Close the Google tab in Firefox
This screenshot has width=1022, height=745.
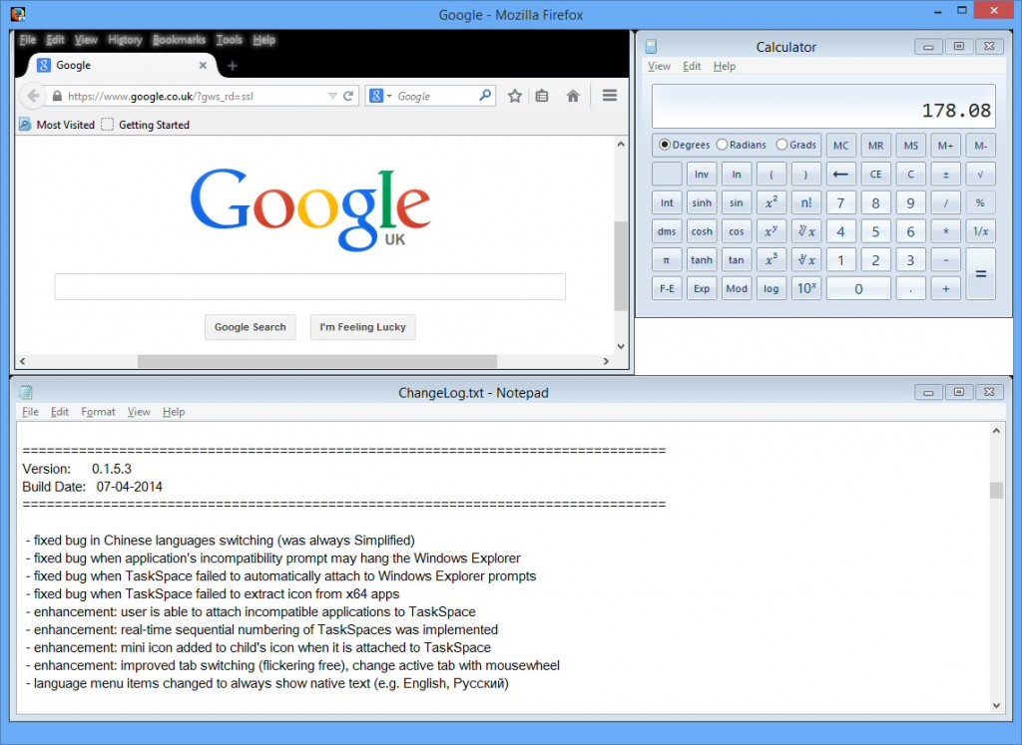(203, 65)
